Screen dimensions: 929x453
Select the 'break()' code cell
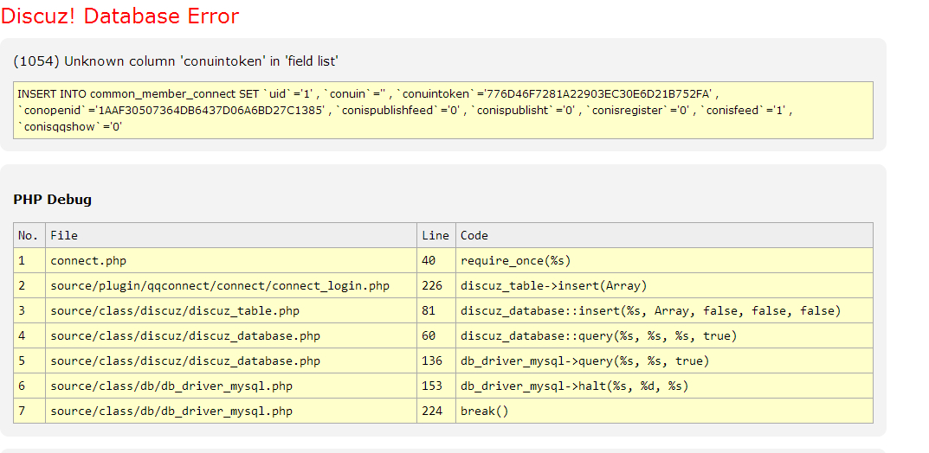664,411
